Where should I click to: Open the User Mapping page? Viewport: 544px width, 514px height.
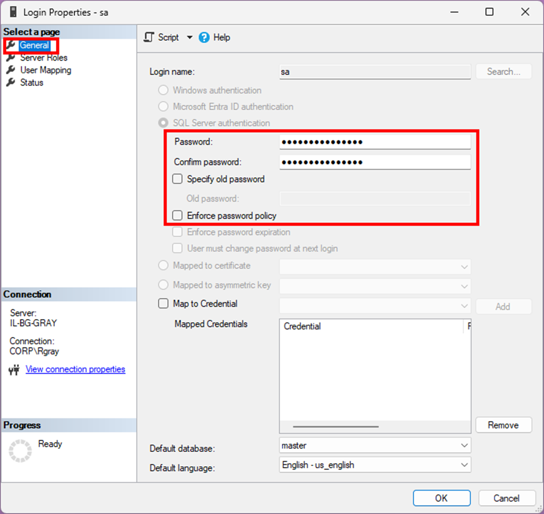tap(45, 70)
